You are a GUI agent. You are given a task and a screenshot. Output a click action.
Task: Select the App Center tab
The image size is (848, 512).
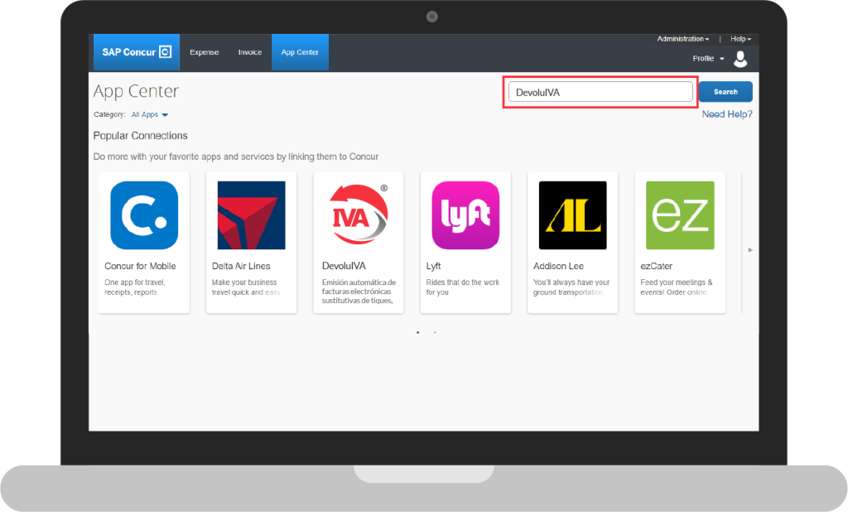click(300, 52)
